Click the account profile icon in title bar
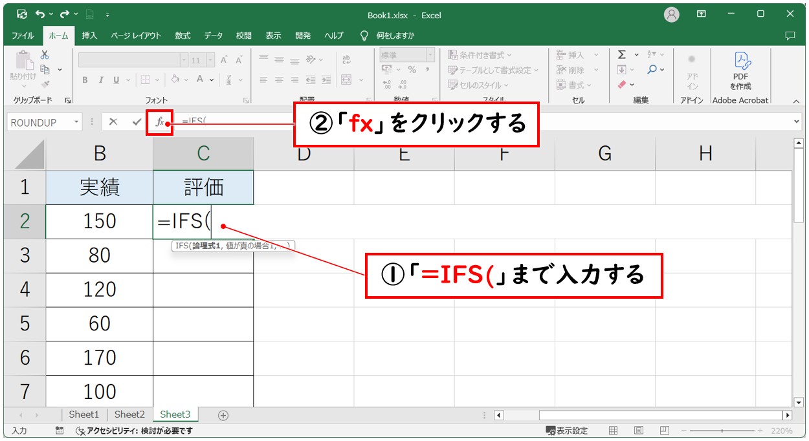 [672, 14]
